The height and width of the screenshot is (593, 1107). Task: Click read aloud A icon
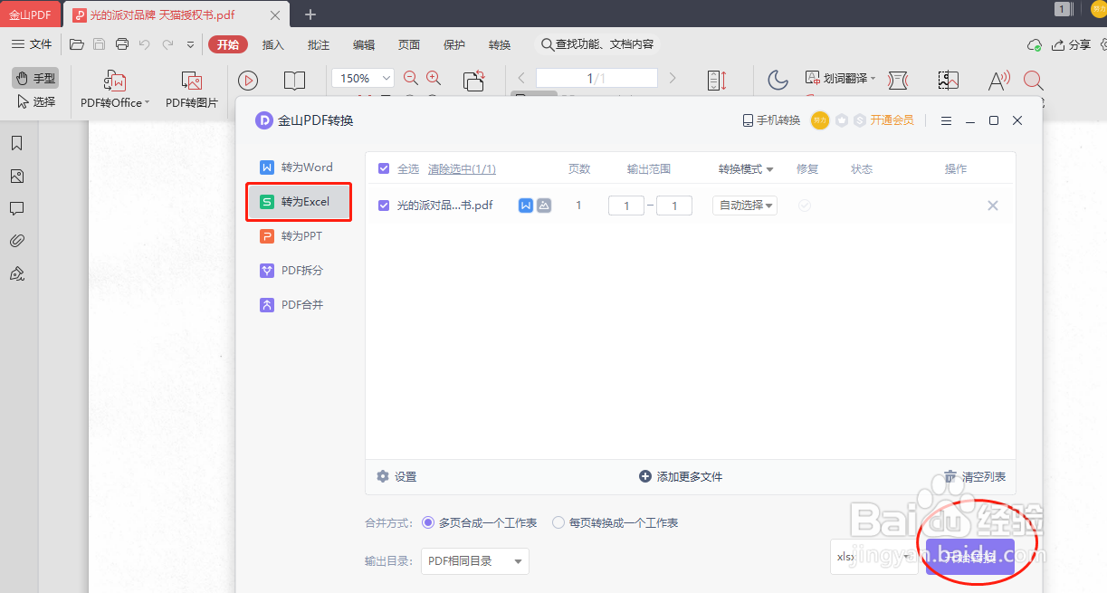pos(998,81)
